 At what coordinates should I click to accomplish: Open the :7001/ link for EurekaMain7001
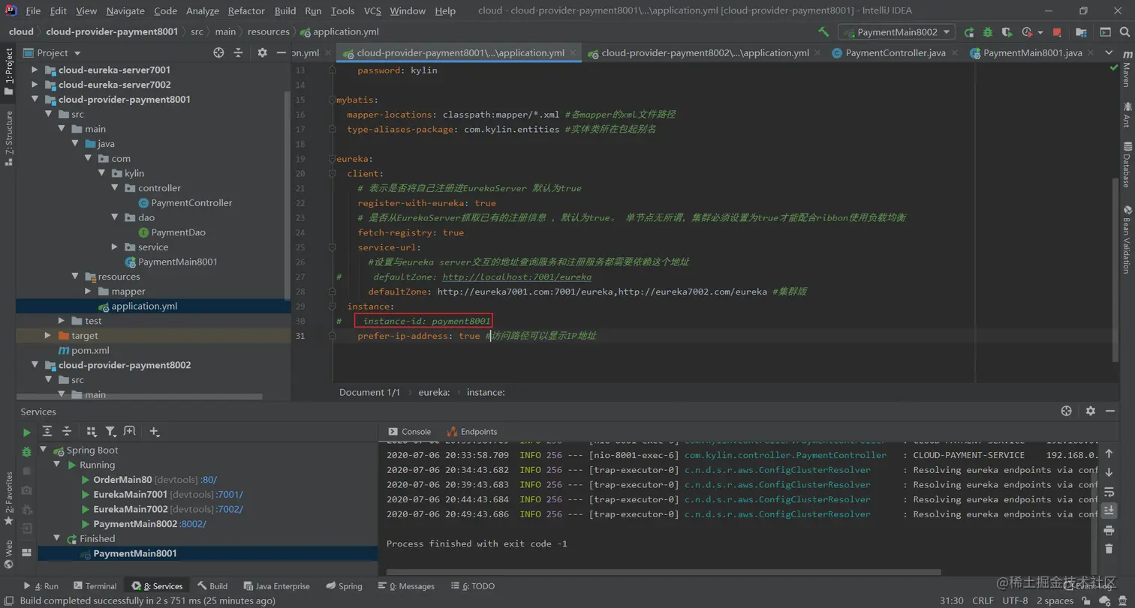click(x=229, y=495)
